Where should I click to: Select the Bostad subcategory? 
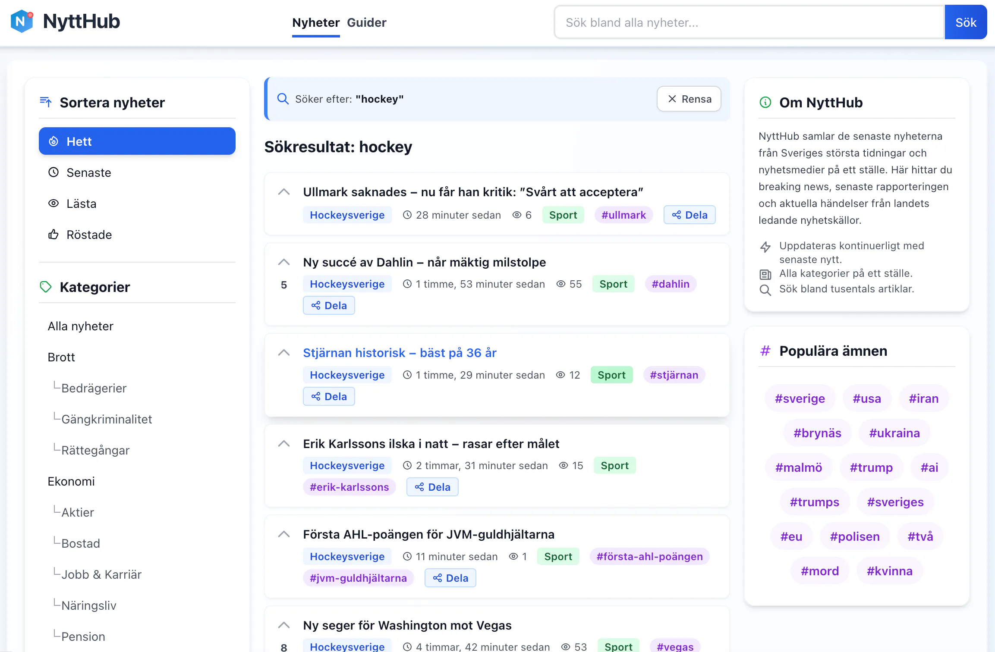[x=81, y=543]
